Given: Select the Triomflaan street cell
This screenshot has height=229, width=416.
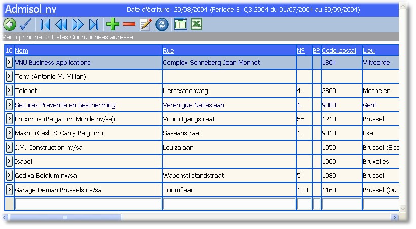Looking at the screenshot, I should pos(229,190).
